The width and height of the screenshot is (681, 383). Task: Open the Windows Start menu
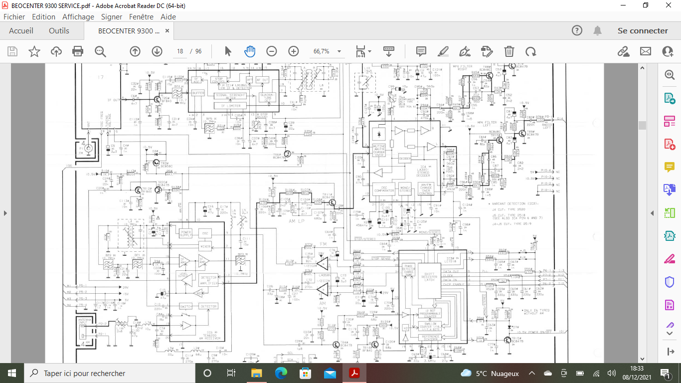[12, 373]
